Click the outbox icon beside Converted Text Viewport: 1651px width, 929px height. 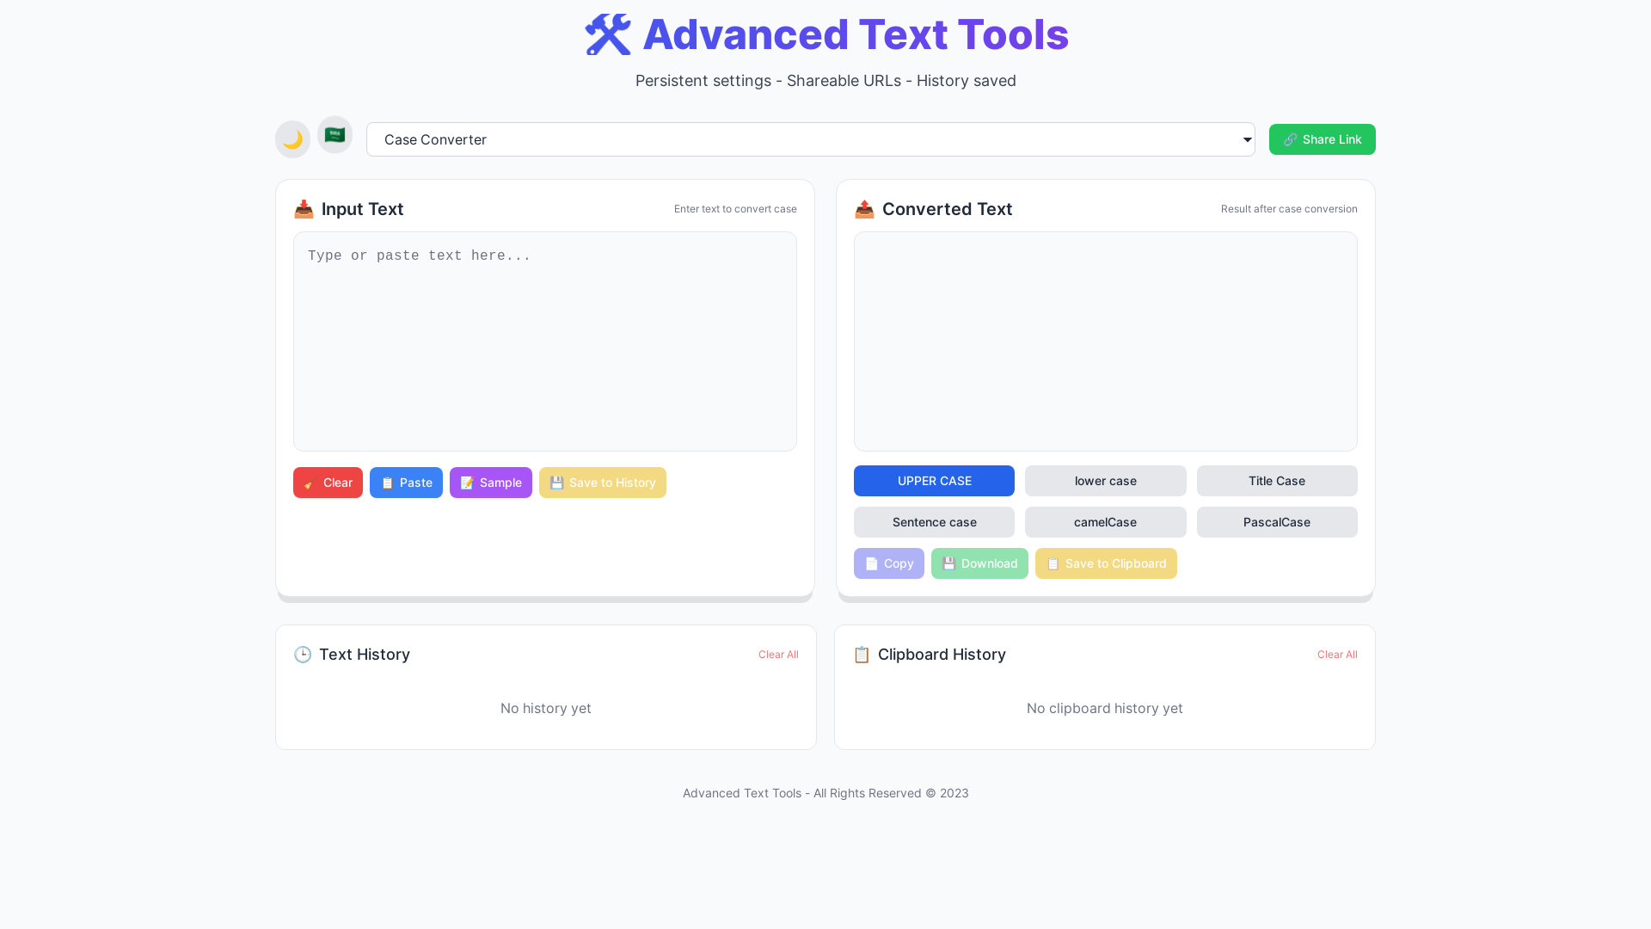point(864,209)
